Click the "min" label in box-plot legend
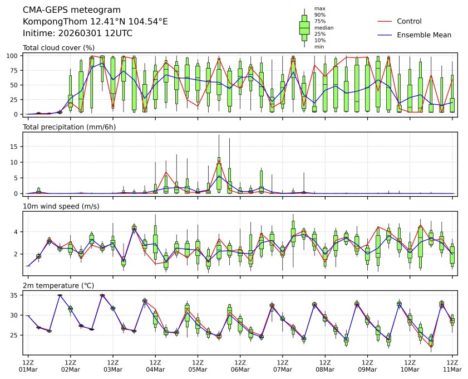468x379 pixels. pos(319,47)
